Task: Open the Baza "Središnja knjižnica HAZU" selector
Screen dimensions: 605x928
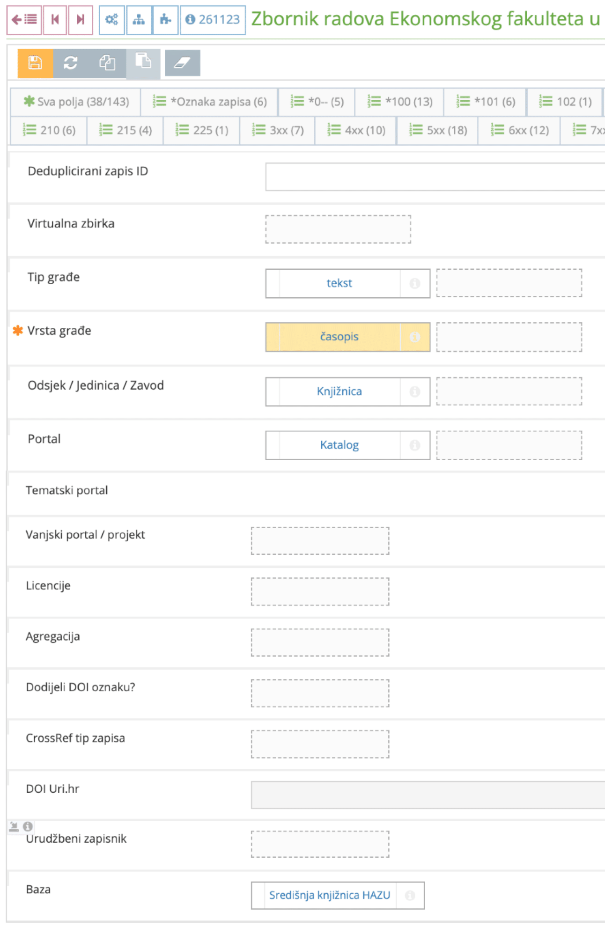Action: pos(330,895)
